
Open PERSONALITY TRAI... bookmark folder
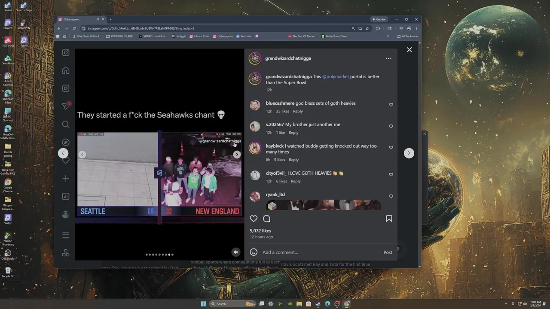click(x=121, y=36)
